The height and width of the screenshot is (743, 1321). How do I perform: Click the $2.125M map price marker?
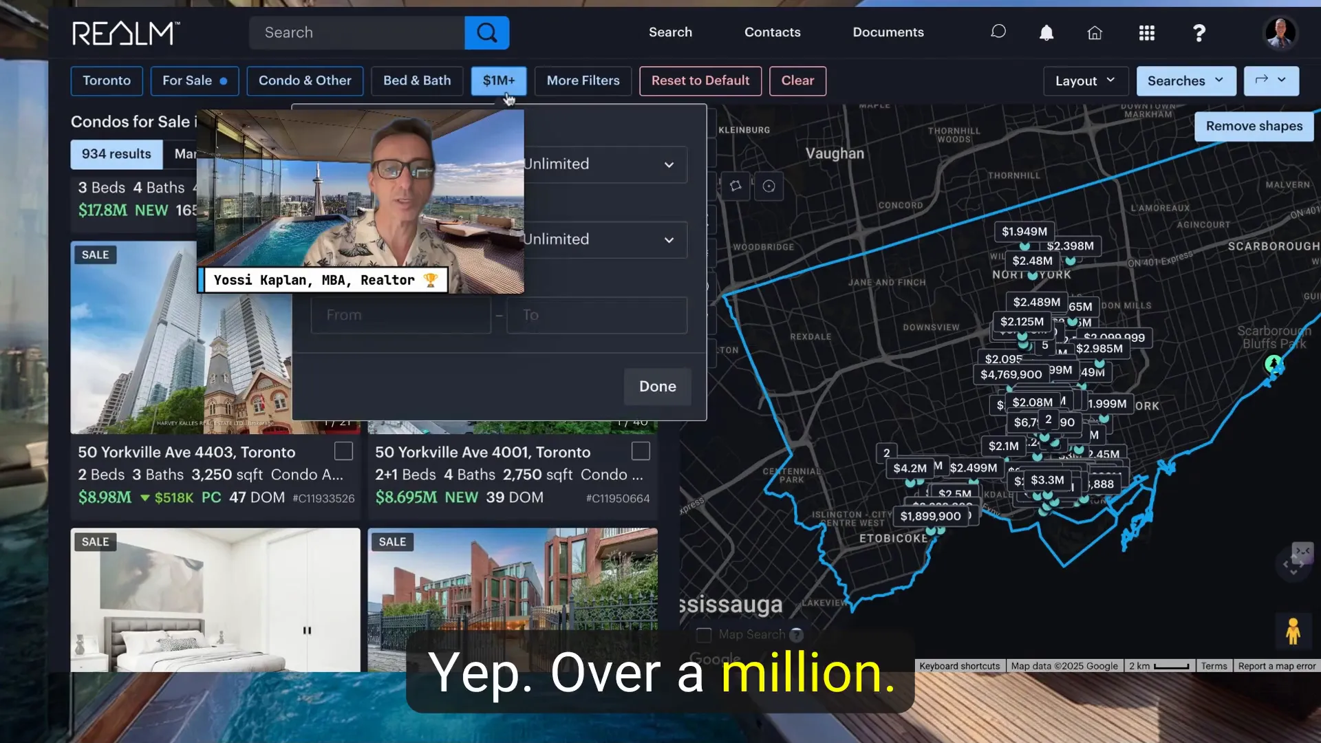pyautogui.click(x=1022, y=321)
